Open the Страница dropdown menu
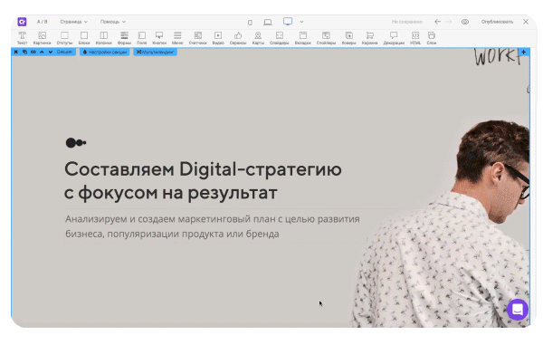 click(x=73, y=22)
